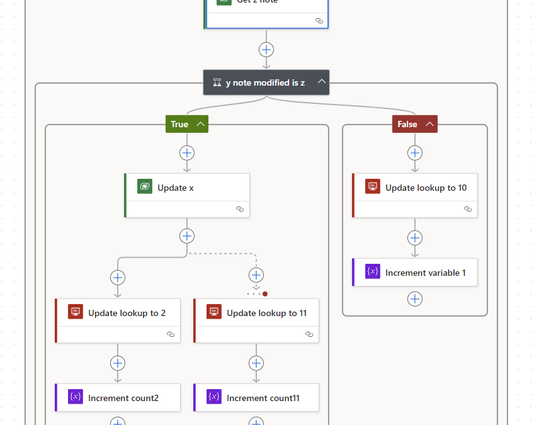
Task: Click the {x} variable icon on Increment variable 1
Action: [372, 272]
